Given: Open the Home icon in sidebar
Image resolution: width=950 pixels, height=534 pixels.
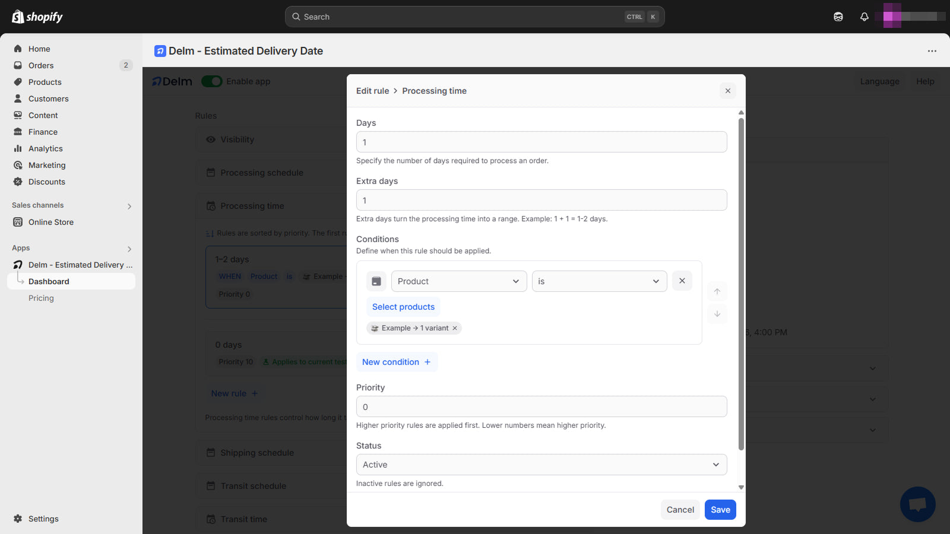Looking at the screenshot, I should pyautogui.click(x=18, y=49).
